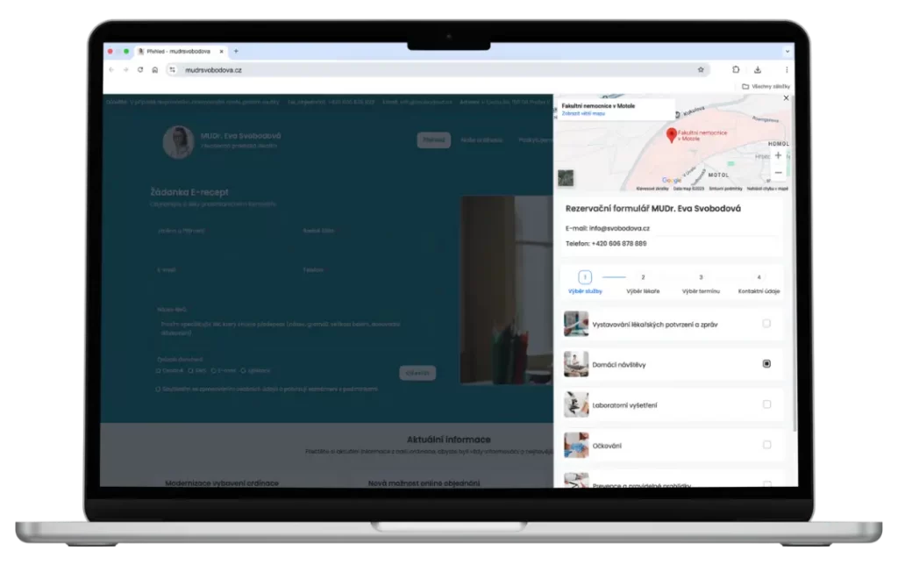This screenshot has width=898, height=565.
Task: Click the Domácí návštěvy service thumbnail
Action: [575, 364]
